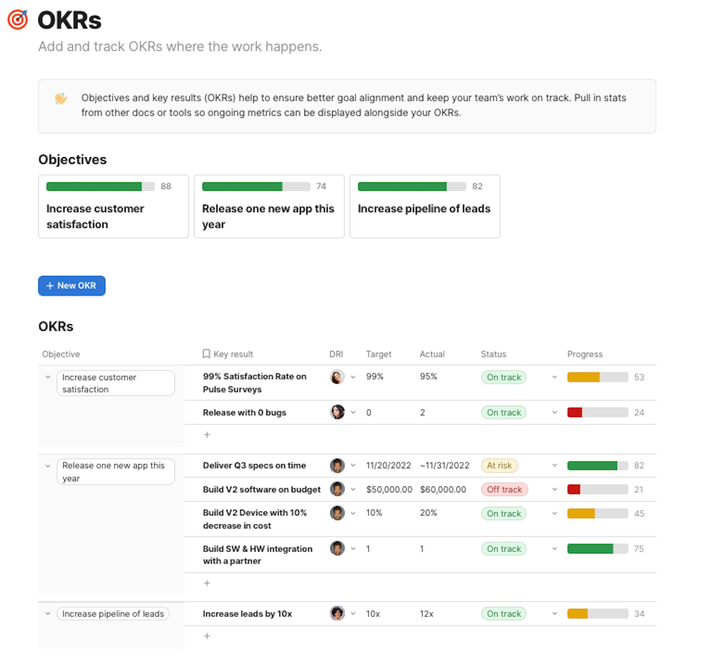The width and height of the screenshot is (724, 666).
Task: Collapse the Increase customer satisfaction group
Action: pyautogui.click(x=48, y=377)
